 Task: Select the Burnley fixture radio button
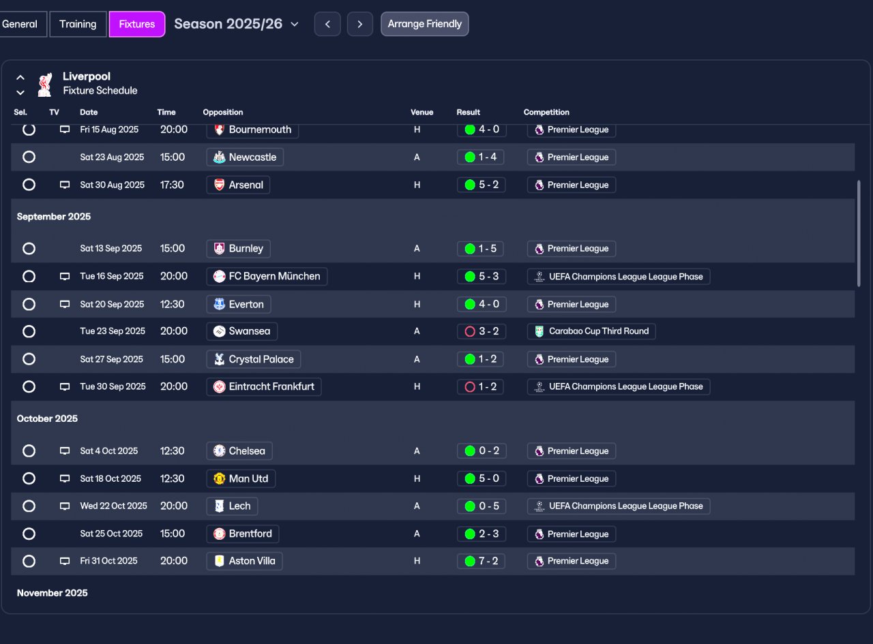(29, 249)
